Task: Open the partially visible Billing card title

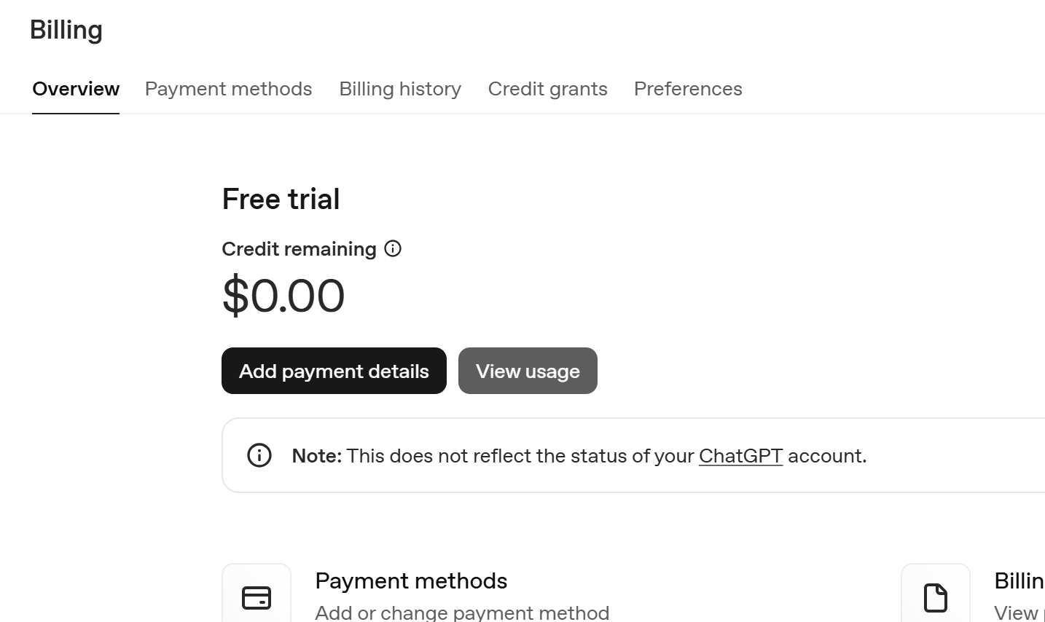Action: coord(1019,580)
